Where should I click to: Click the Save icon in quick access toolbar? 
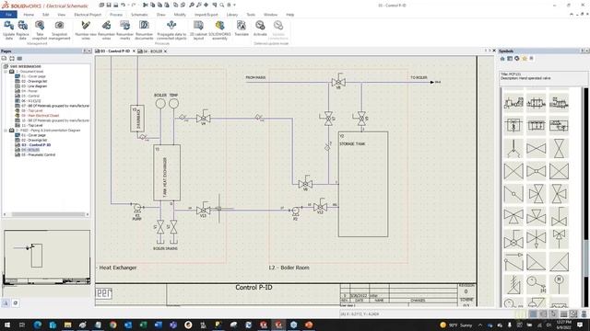[x=109, y=5]
